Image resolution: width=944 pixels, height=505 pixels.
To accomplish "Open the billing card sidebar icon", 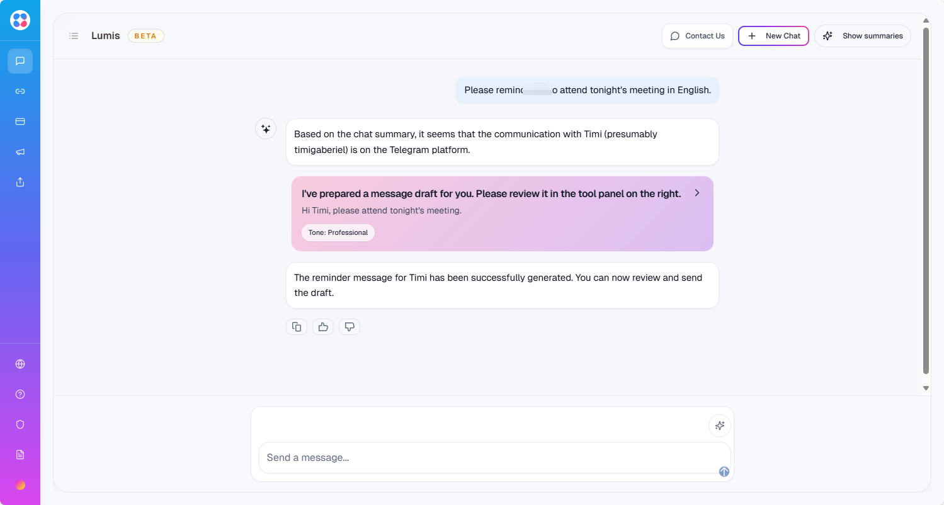I will [x=20, y=122].
